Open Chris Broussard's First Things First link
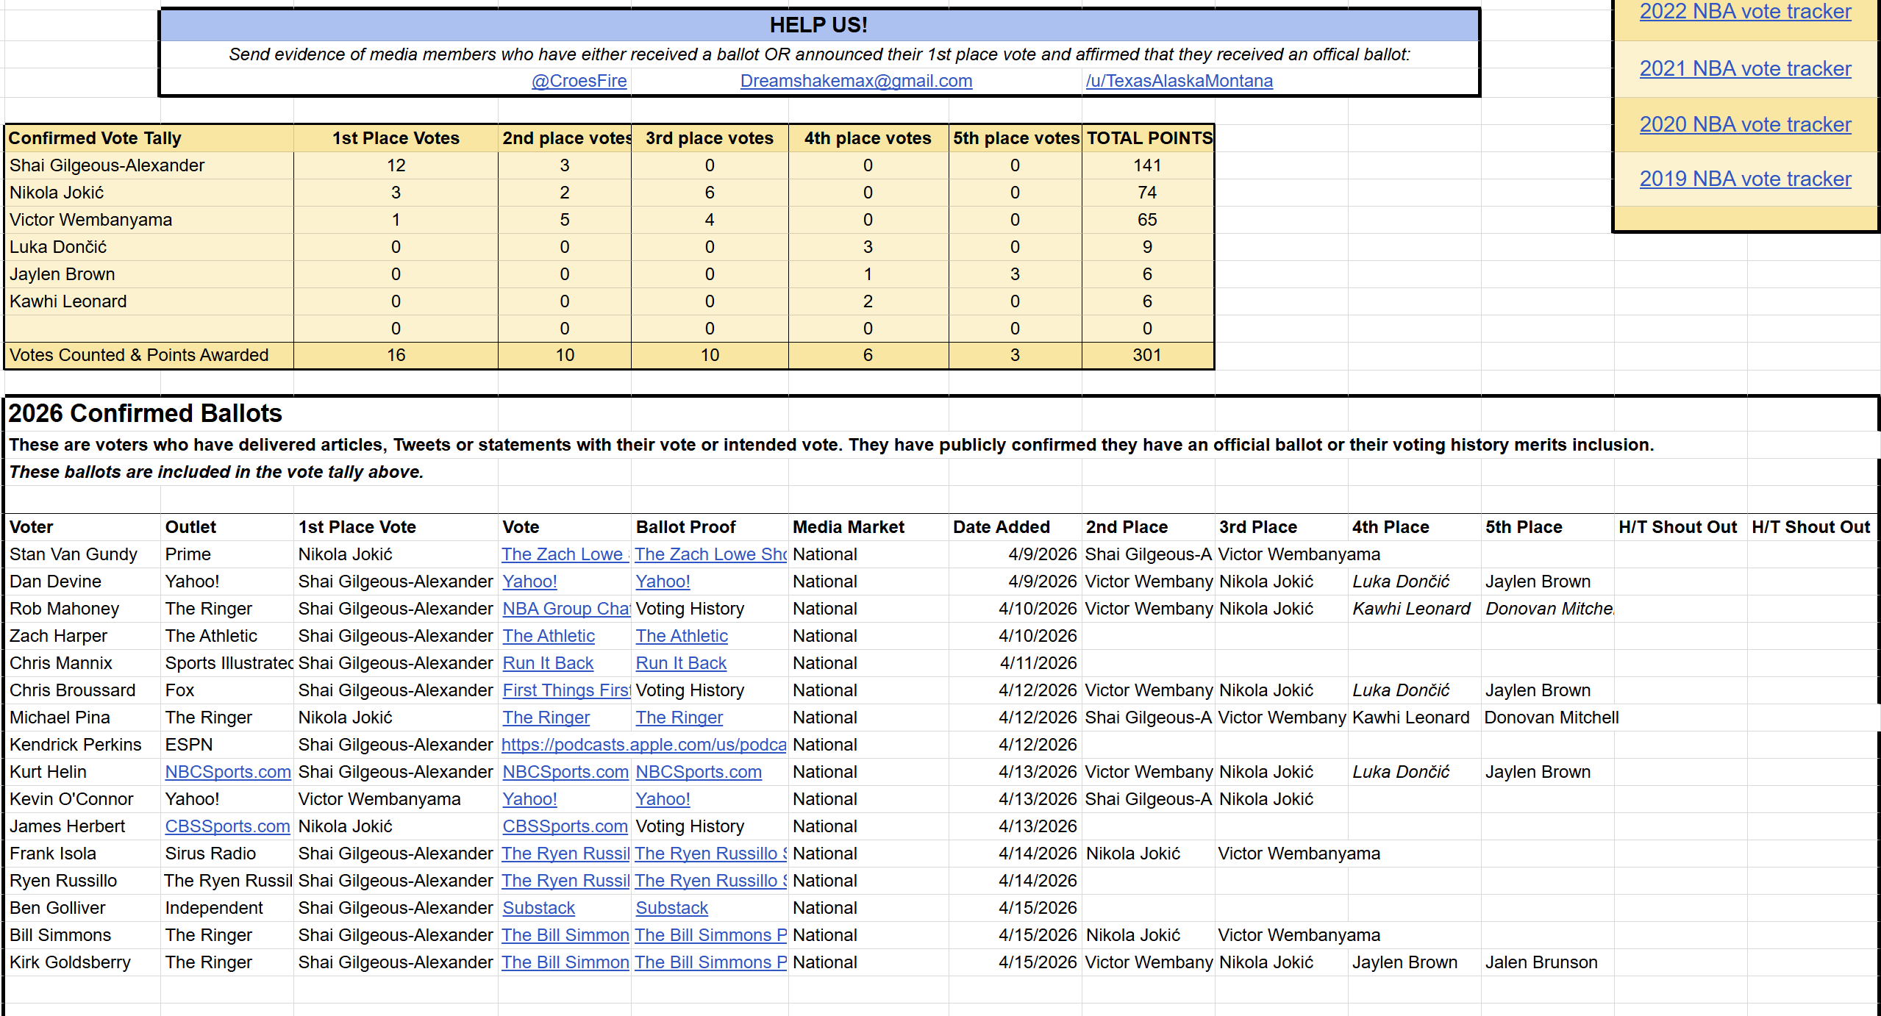 click(x=565, y=690)
